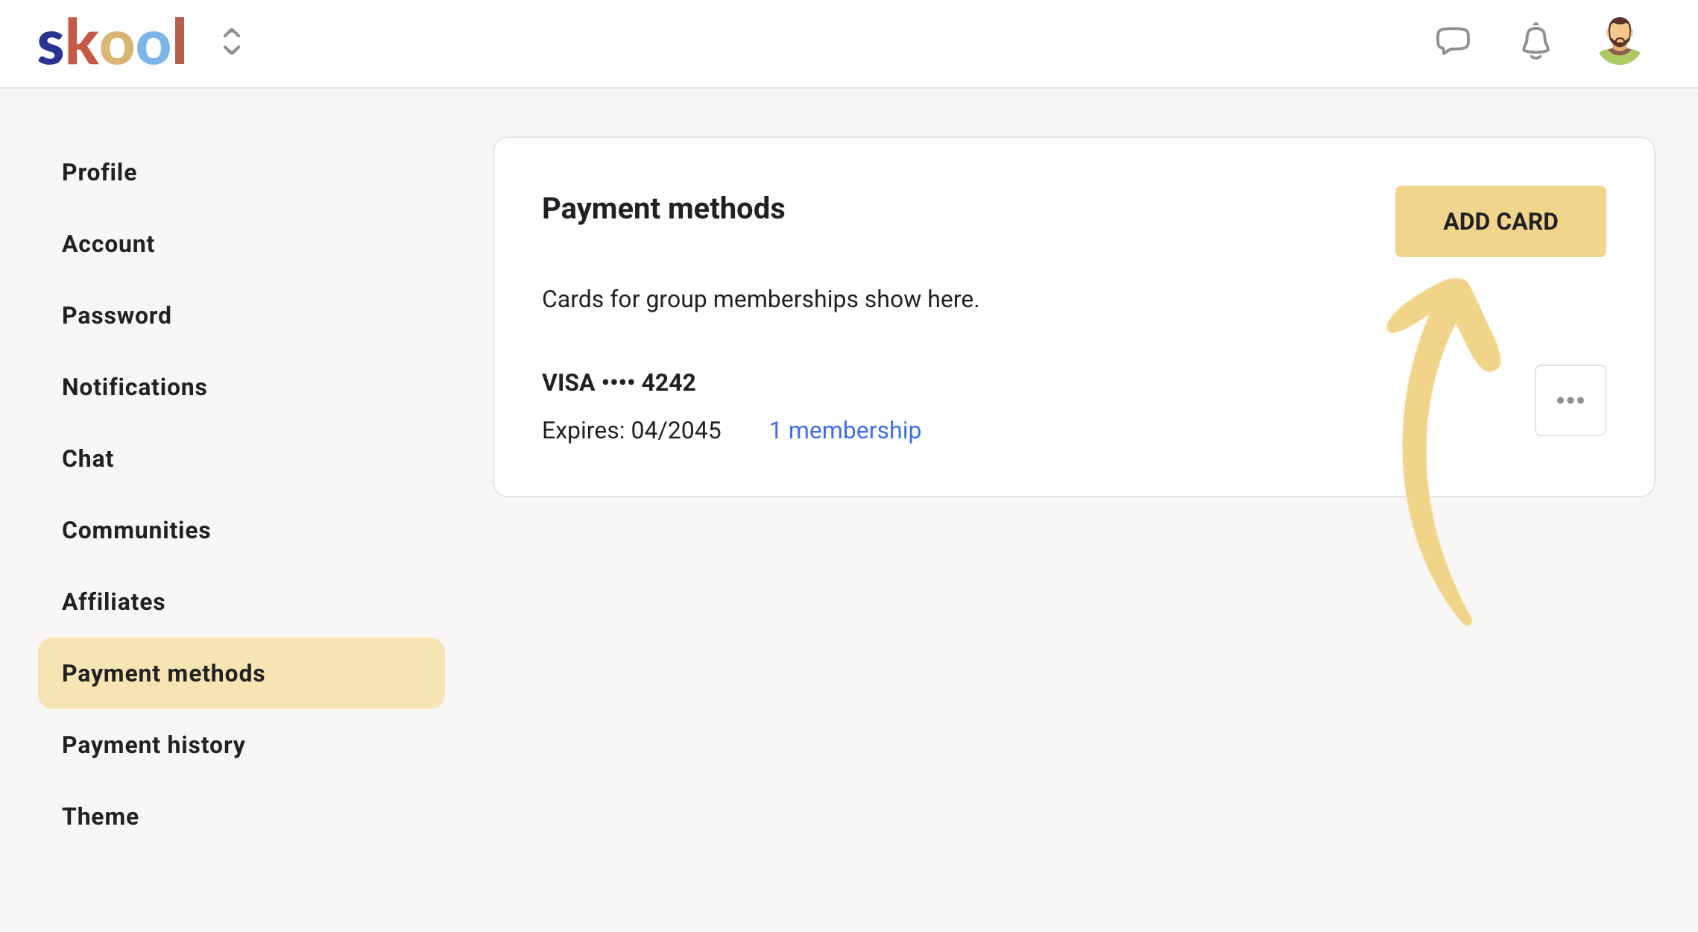The height and width of the screenshot is (932, 1698).
Task: Open the chat messages icon
Action: click(1453, 41)
